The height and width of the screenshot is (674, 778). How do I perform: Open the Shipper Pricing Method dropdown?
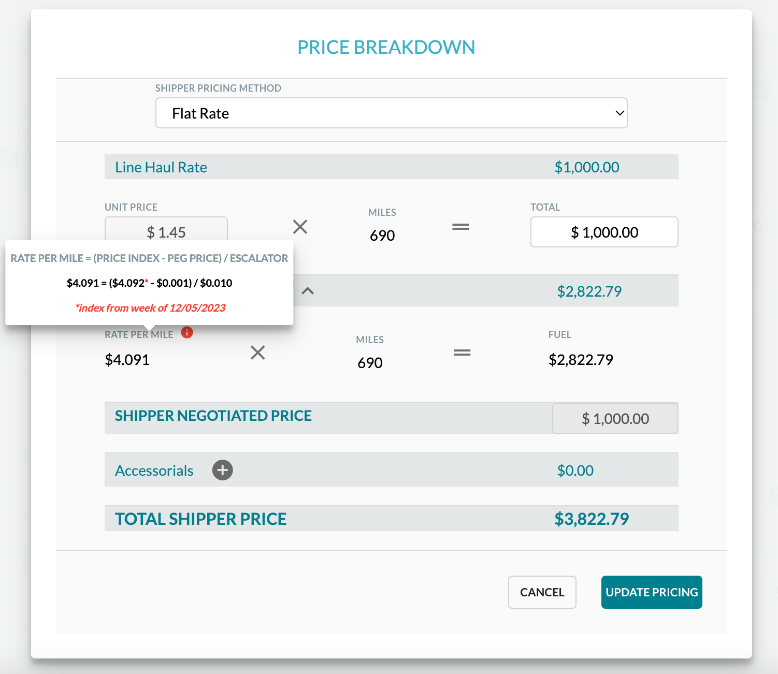tap(391, 113)
